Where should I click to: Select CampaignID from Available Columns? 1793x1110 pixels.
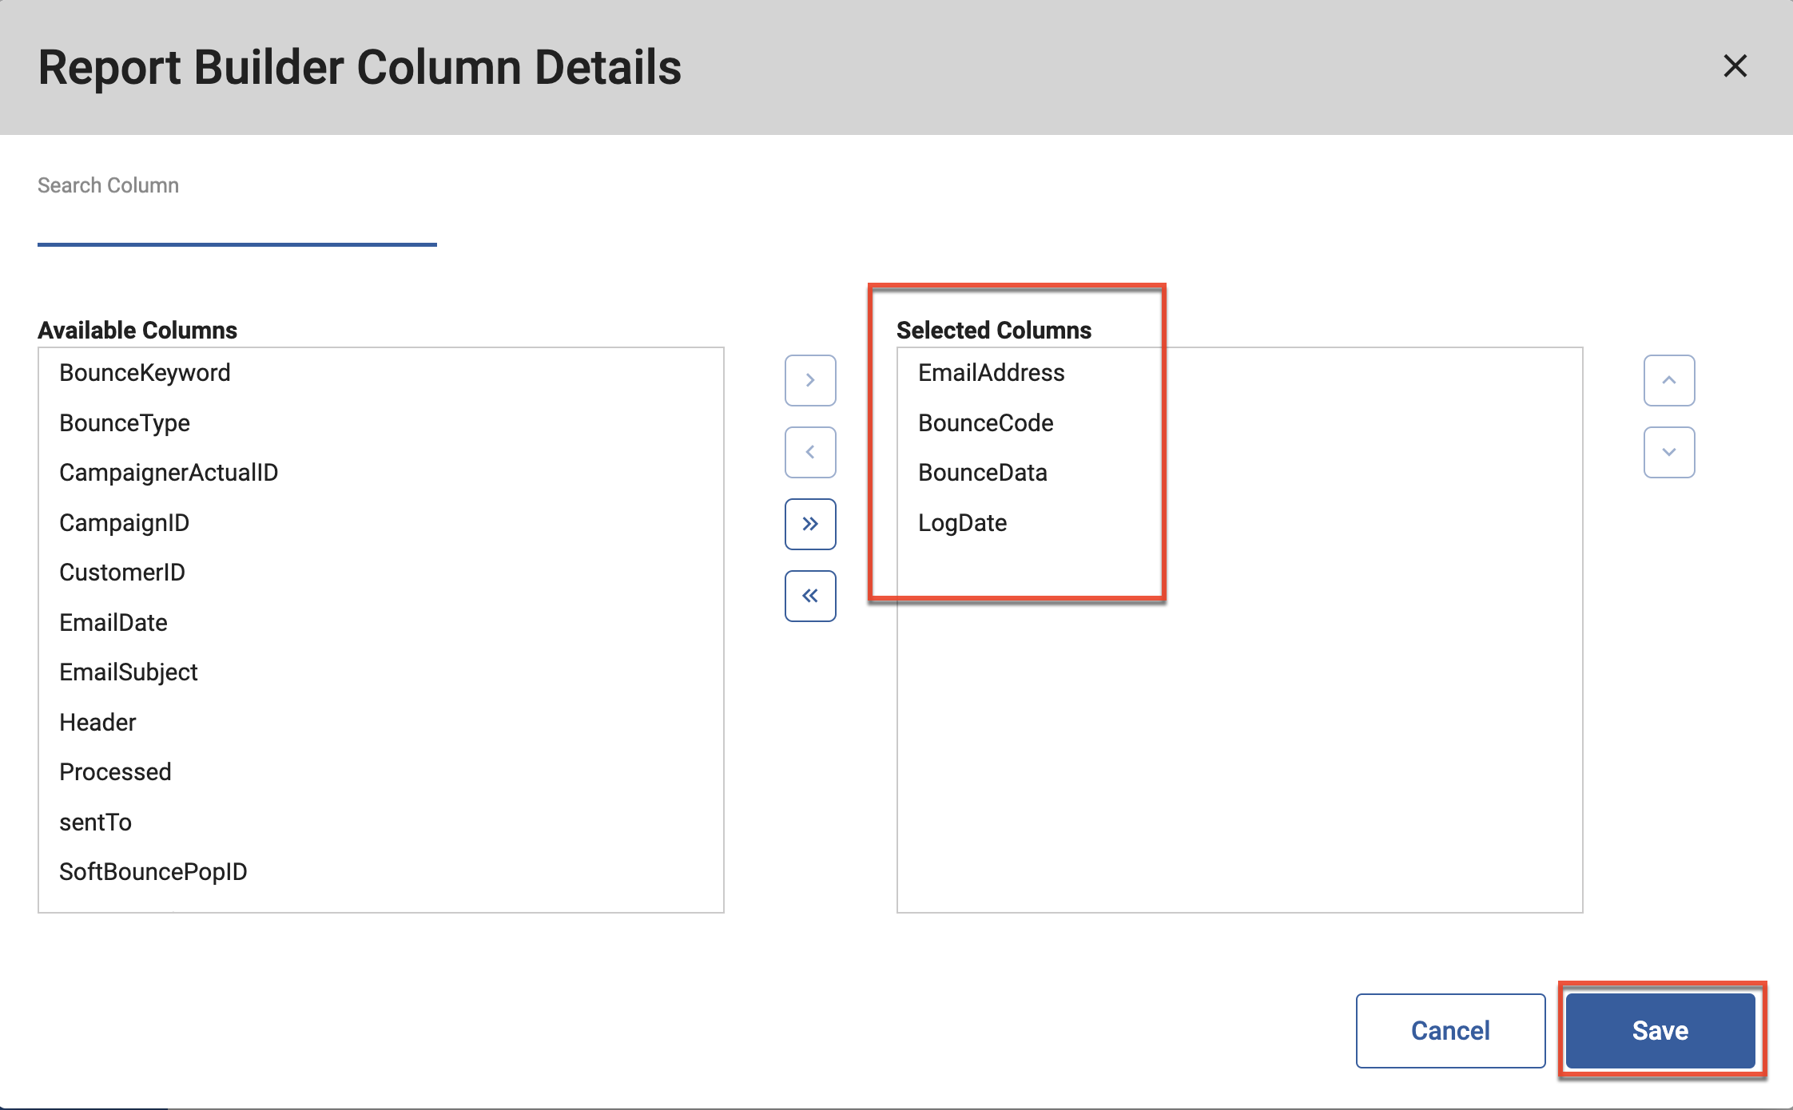tap(124, 522)
